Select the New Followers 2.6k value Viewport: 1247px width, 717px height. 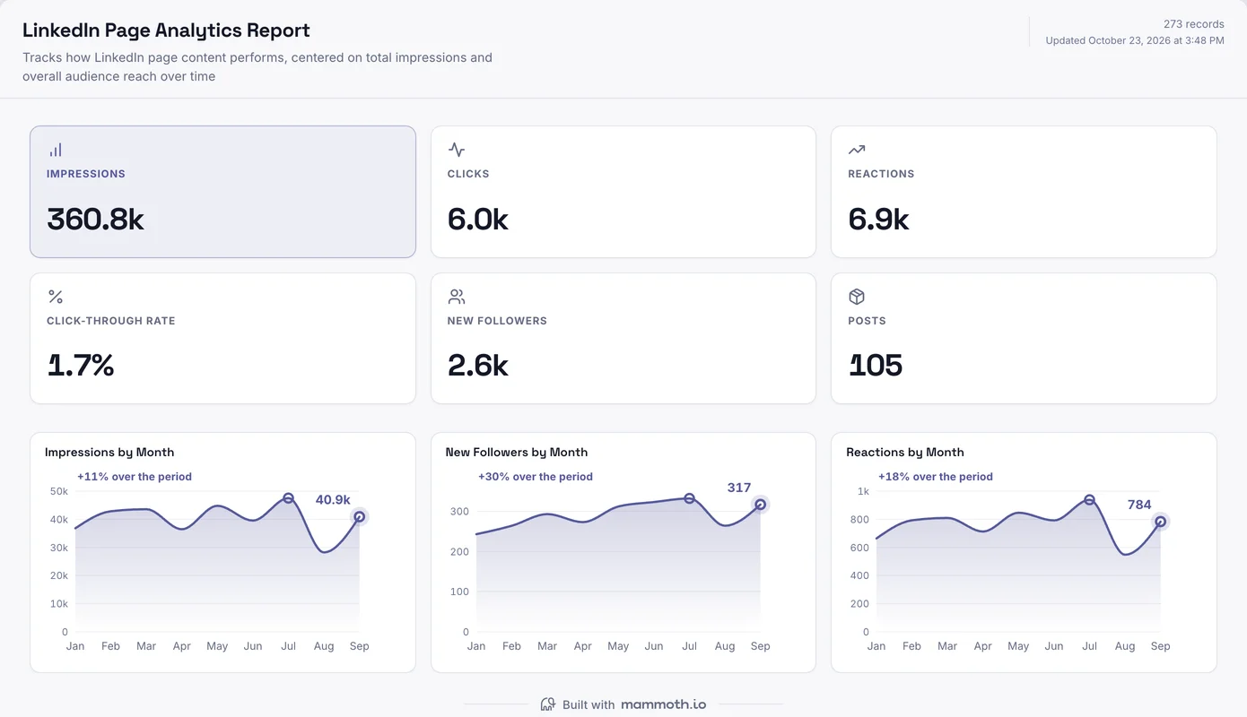click(477, 366)
